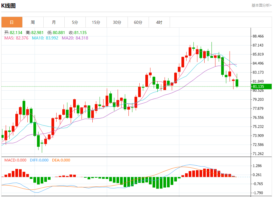275x197 pixels.
Task: Click the 85.819 price axis label
Action: [258, 54]
